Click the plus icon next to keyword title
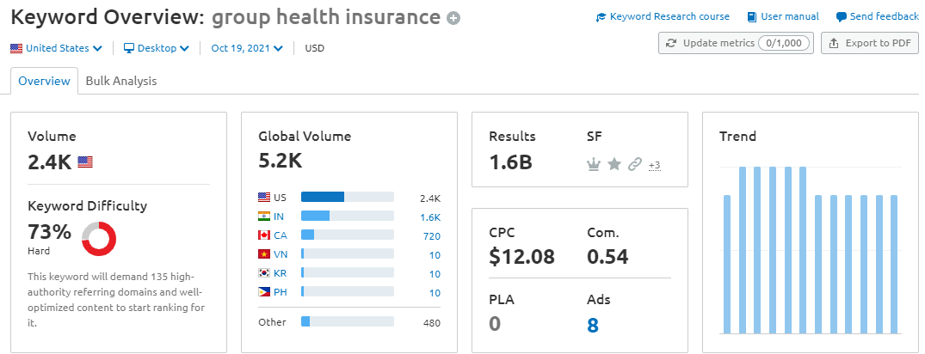This screenshot has height=354, width=925. (x=453, y=18)
